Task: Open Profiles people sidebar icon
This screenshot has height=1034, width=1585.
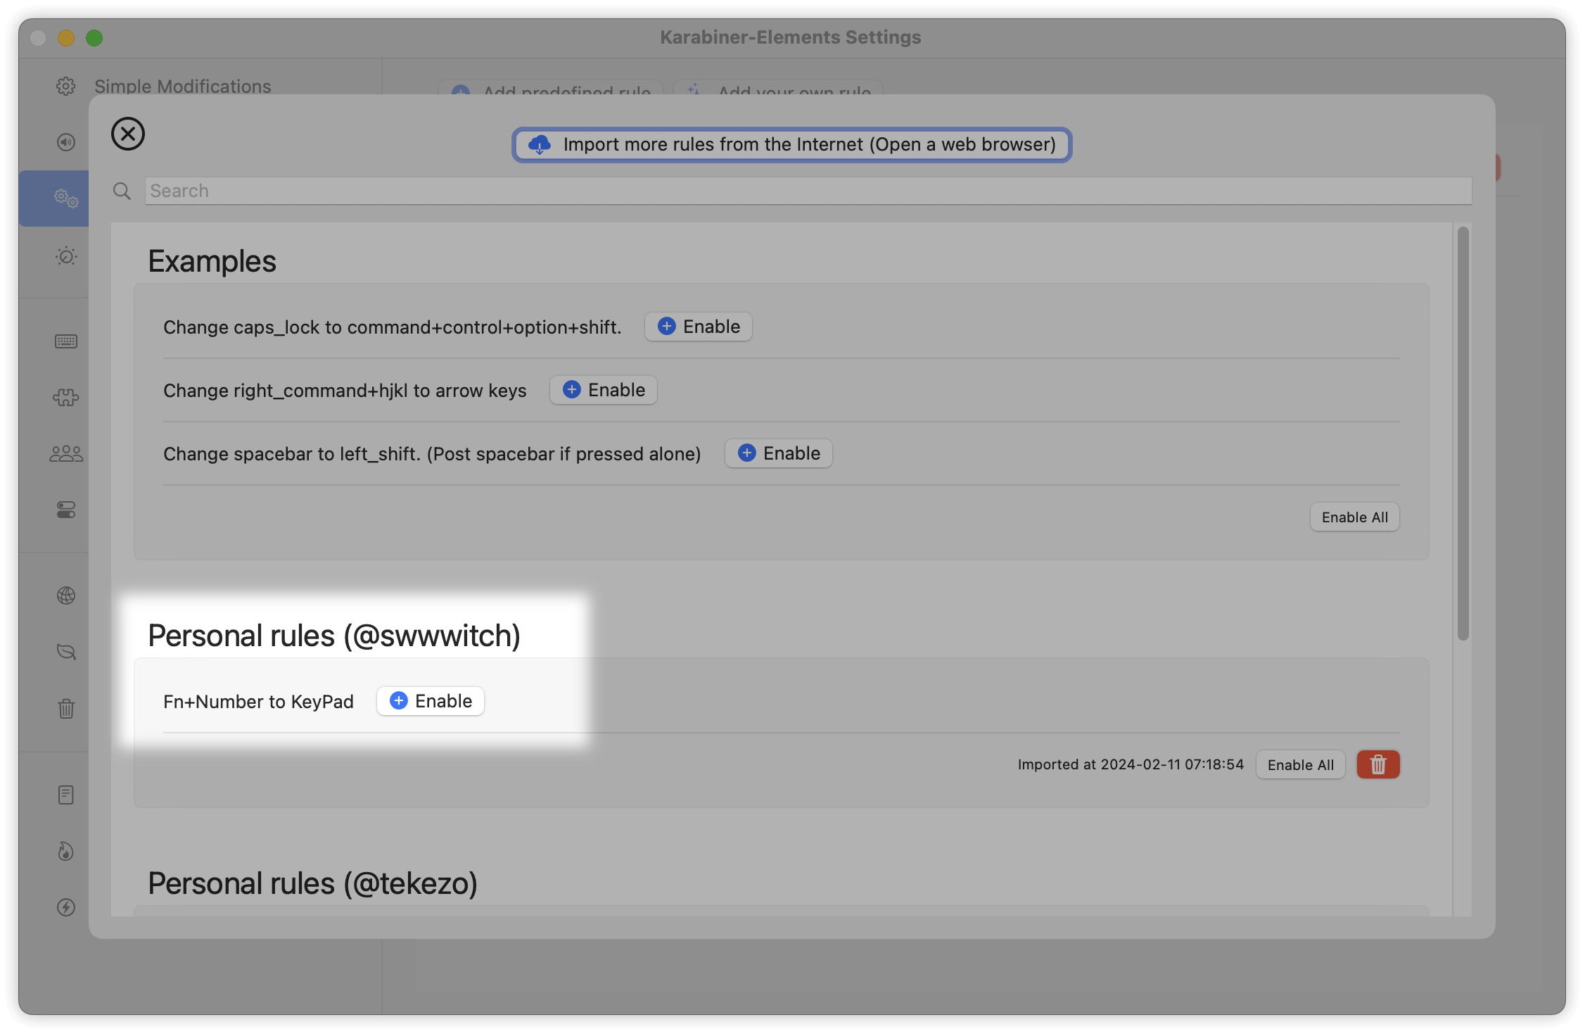Action: tap(66, 454)
